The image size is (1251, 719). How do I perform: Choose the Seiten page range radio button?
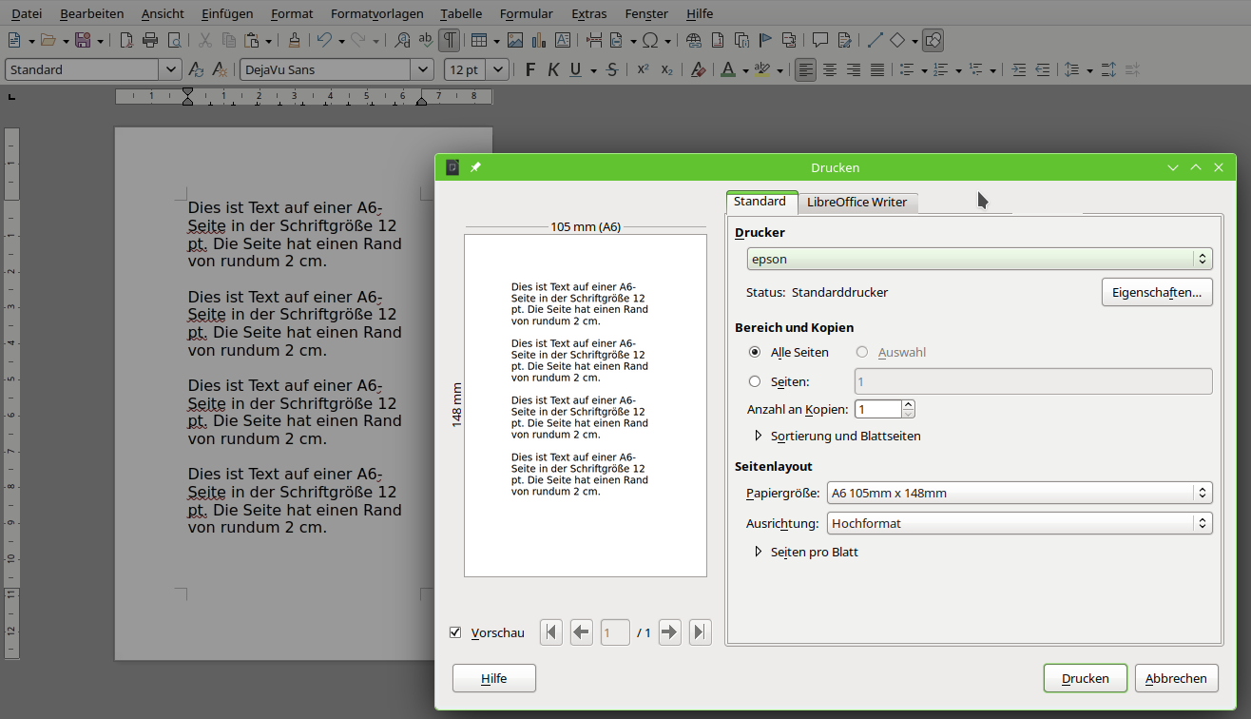(755, 381)
